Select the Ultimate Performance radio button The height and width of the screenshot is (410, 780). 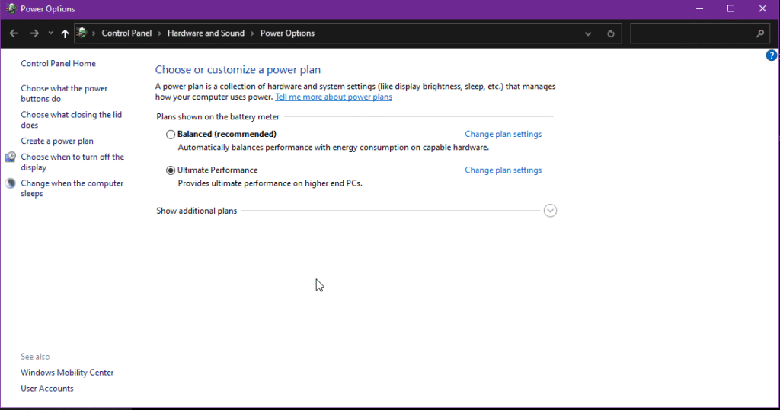171,170
